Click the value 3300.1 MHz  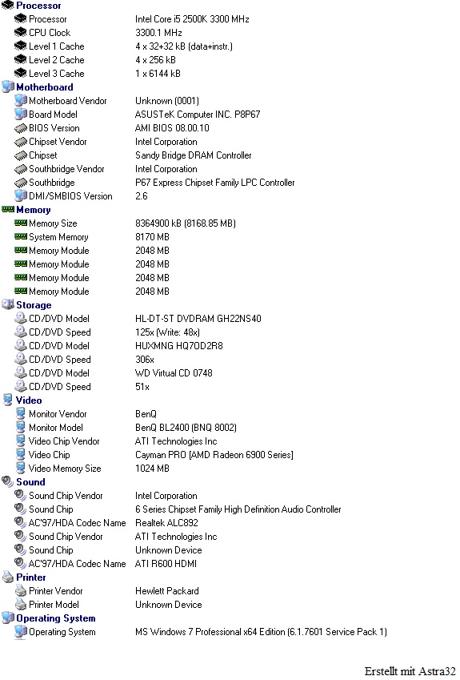click(158, 33)
